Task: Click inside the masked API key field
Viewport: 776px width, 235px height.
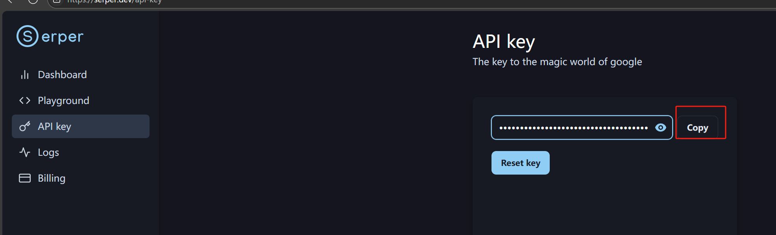Action: click(x=573, y=128)
